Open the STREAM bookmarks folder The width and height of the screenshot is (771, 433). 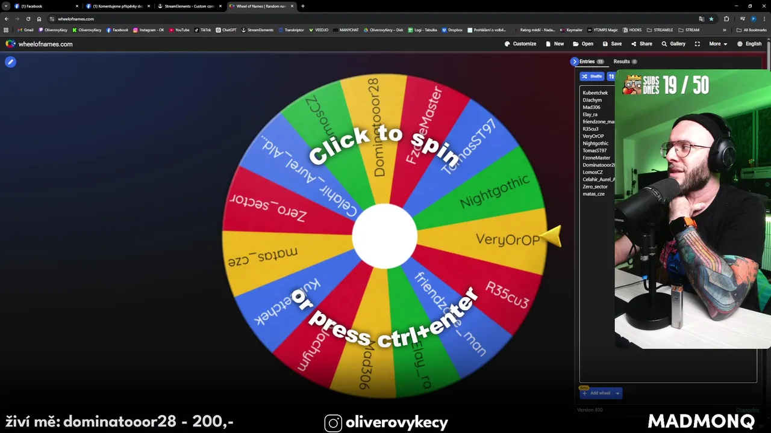tap(689, 29)
